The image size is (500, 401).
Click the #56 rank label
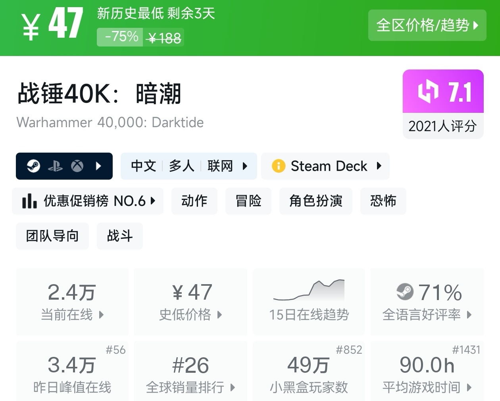point(115,350)
